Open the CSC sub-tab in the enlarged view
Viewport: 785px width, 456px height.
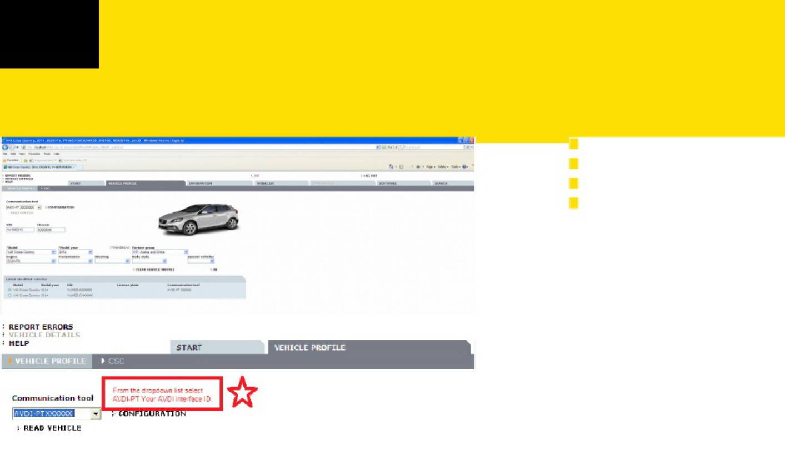pos(113,361)
